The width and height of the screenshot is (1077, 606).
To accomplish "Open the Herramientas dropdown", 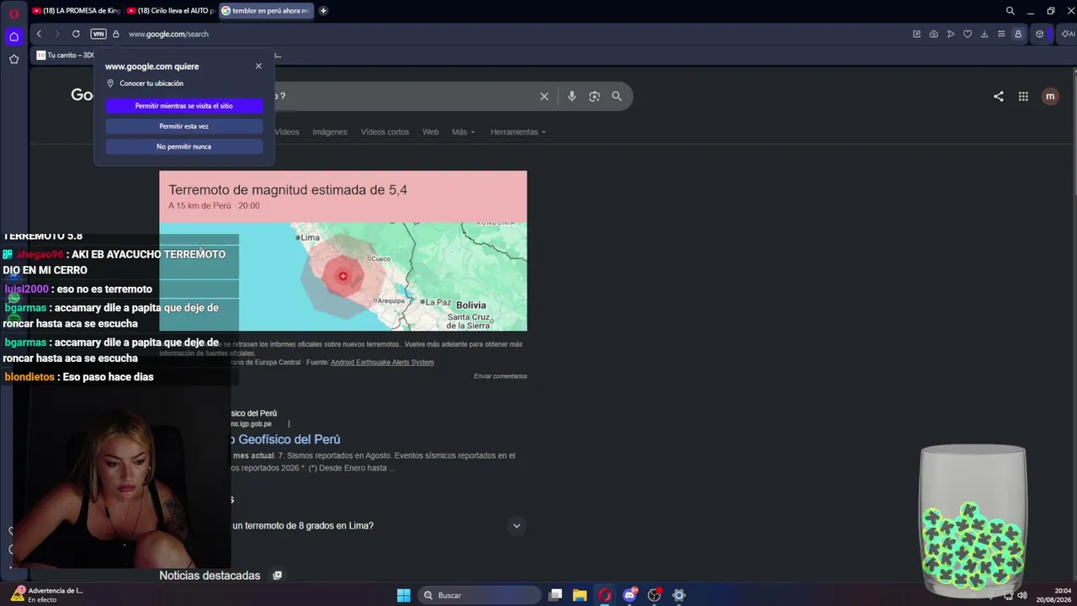I will [x=518, y=132].
